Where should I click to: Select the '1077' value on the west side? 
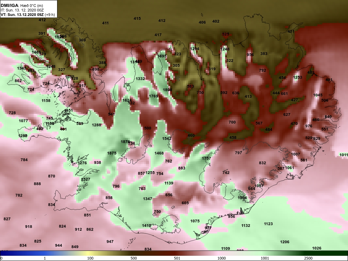point(23,121)
